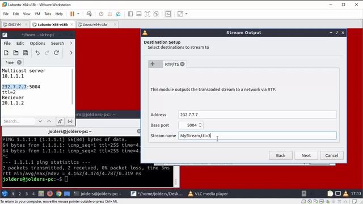Click the undo arrow icon in editor
Screen dimensions: 363x204
(37, 53)
